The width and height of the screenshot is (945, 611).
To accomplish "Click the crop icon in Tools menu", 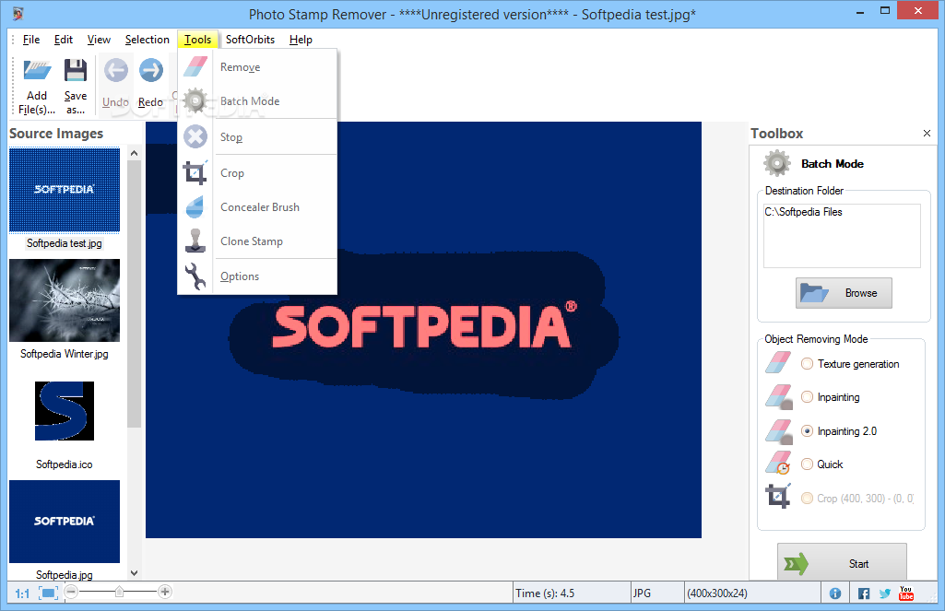I will click(195, 172).
